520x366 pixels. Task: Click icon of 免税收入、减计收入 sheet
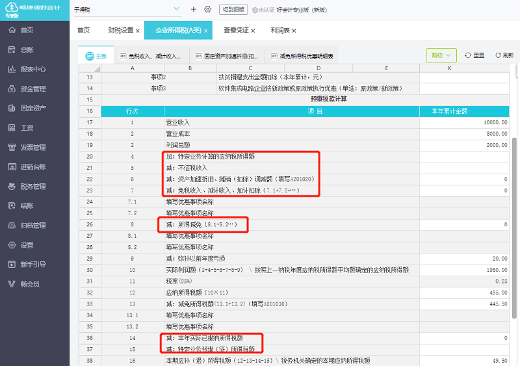tap(123, 56)
